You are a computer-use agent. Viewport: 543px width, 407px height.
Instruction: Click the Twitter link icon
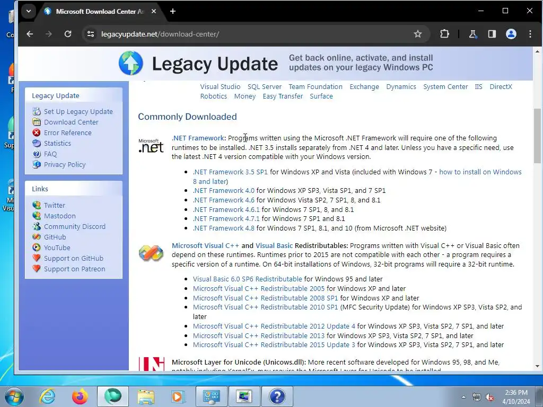[x=37, y=205]
